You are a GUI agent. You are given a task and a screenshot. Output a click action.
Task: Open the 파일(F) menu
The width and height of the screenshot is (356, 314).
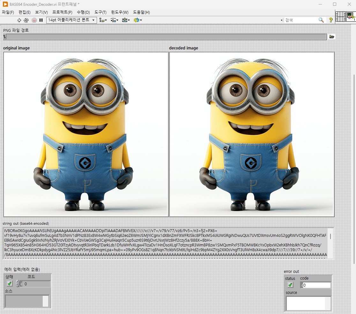point(8,12)
